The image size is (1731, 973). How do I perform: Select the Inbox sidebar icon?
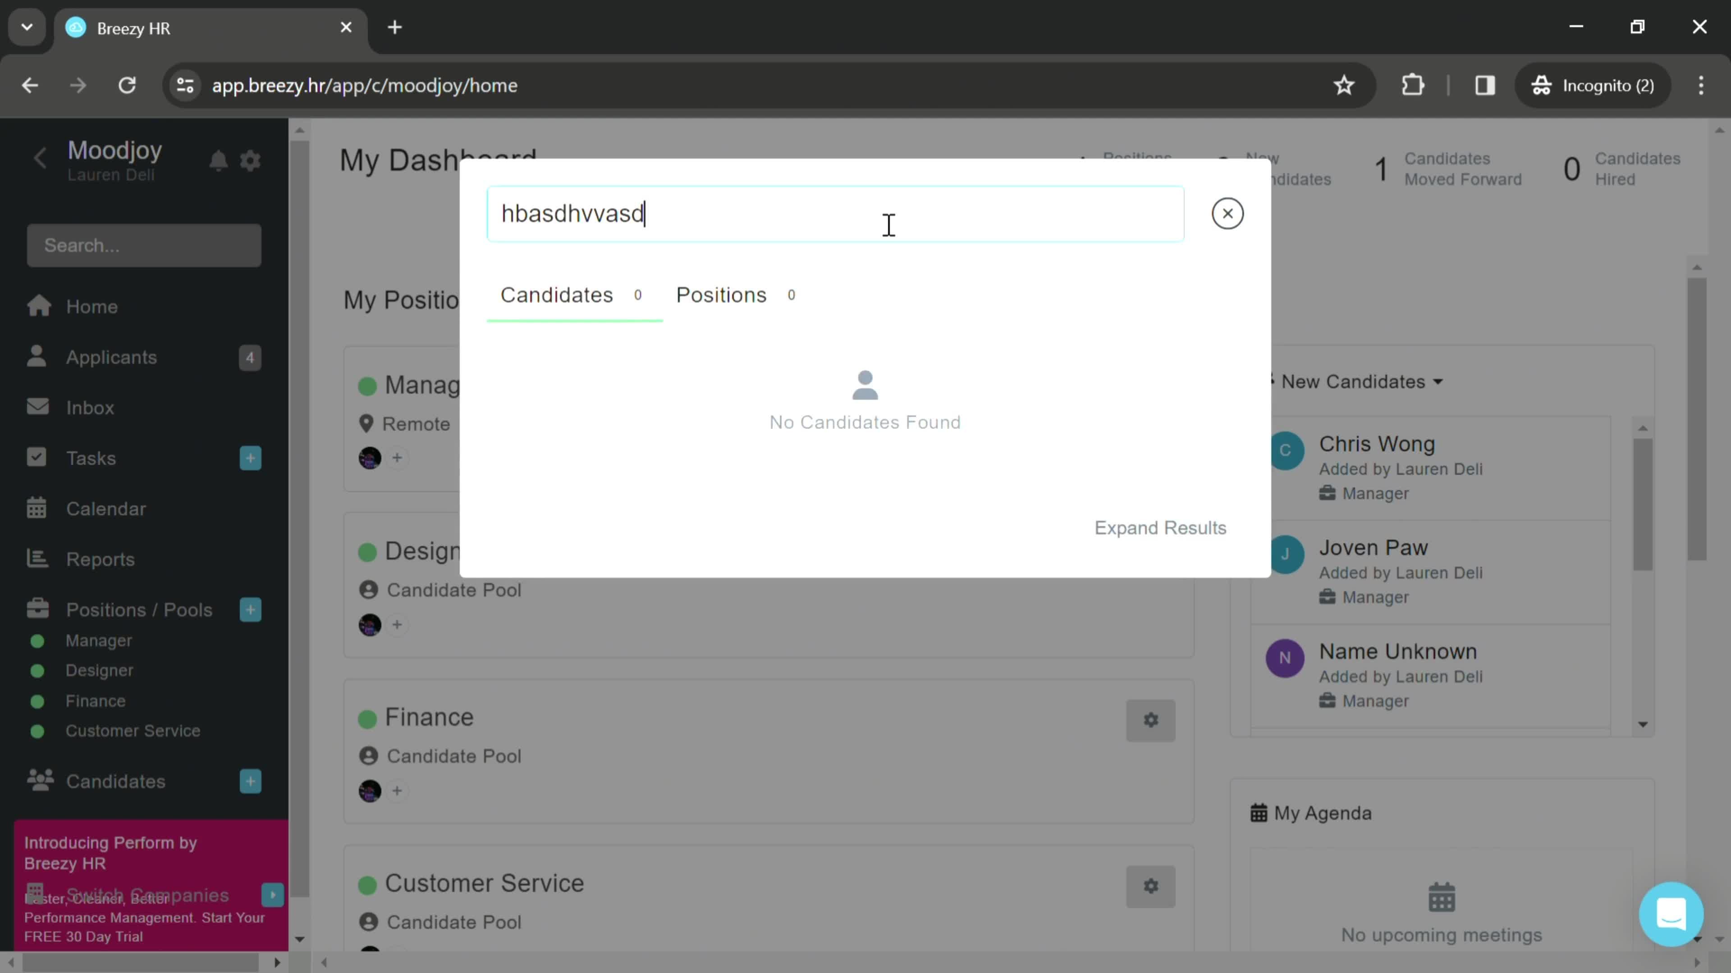click(x=38, y=409)
